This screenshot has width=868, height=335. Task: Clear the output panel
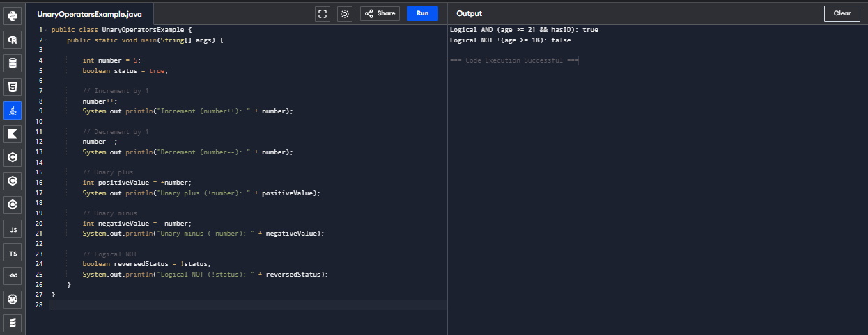tap(842, 13)
